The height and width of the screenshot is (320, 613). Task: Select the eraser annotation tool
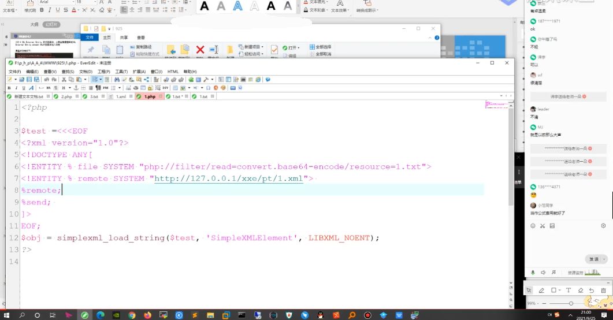point(581,291)
